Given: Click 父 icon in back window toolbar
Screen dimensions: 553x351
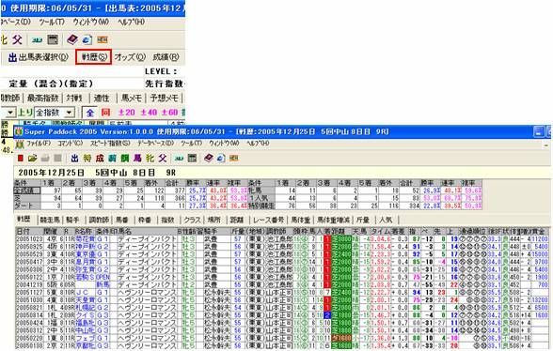Looking at the screenshot, I should click(17, 39).
